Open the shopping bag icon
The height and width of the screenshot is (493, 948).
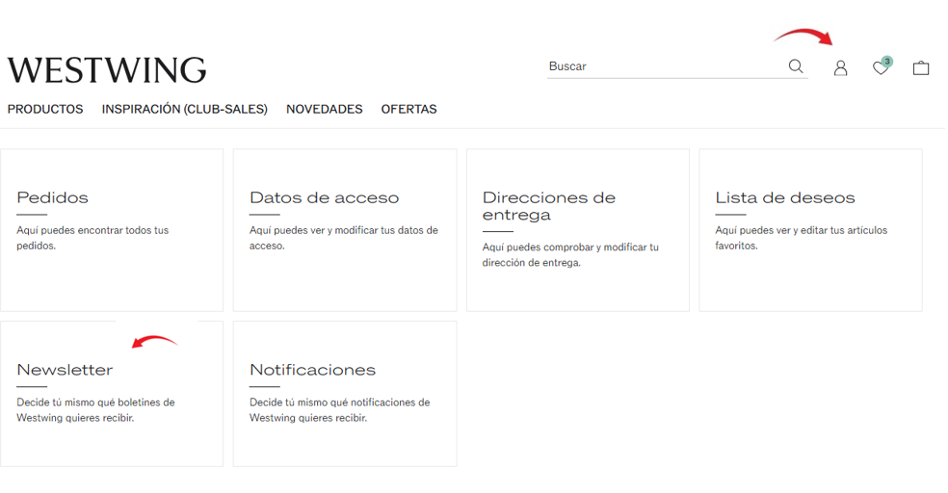point(921,67)
